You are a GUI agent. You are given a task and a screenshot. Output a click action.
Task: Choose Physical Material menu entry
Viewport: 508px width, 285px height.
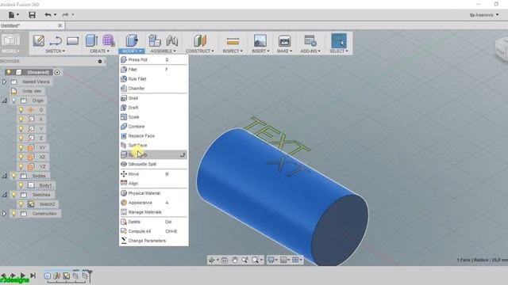pyautogui.click(x=153, y=193)
